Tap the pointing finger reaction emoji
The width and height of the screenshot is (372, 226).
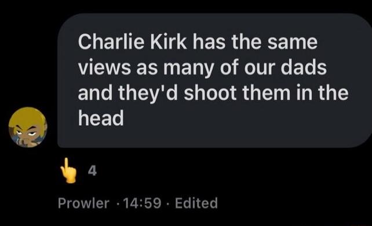pyautogui.click(x=68, y=171)
